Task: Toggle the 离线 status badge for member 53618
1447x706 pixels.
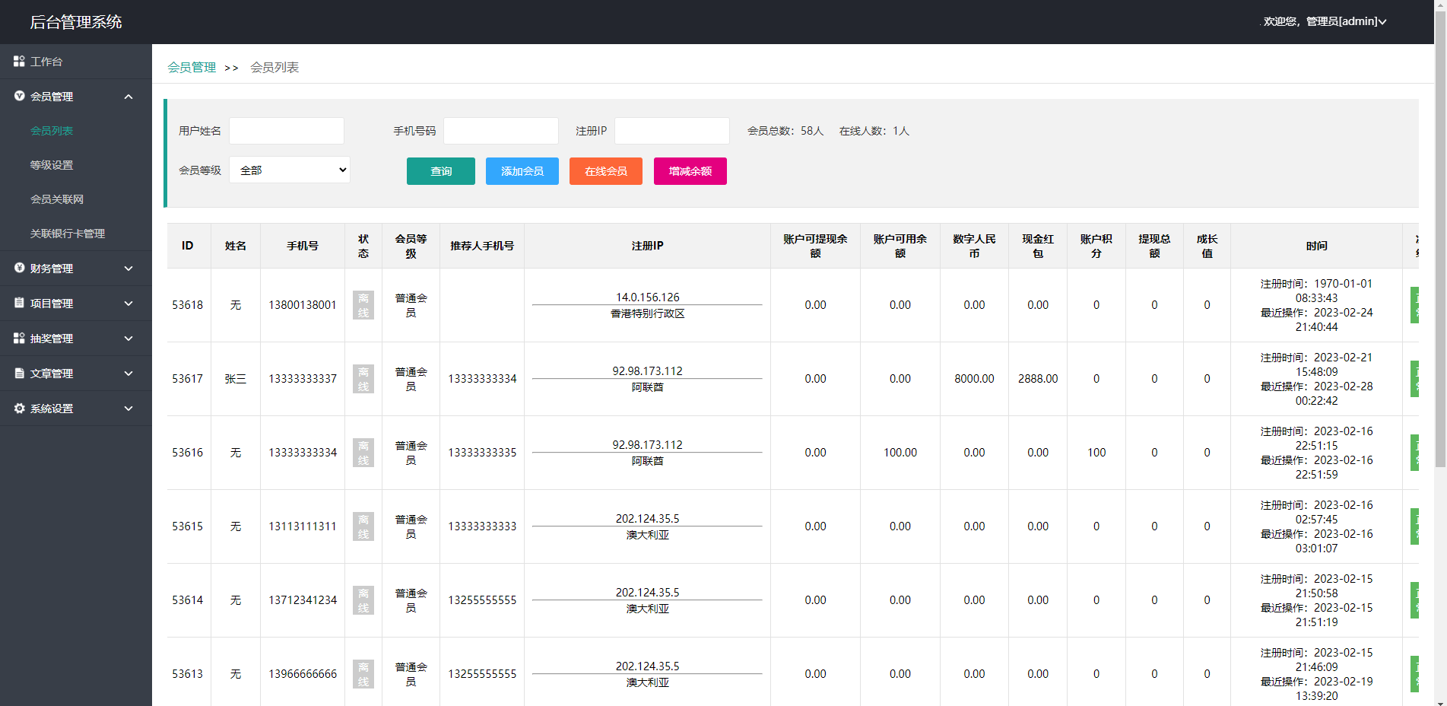Action: coord(363,305)
